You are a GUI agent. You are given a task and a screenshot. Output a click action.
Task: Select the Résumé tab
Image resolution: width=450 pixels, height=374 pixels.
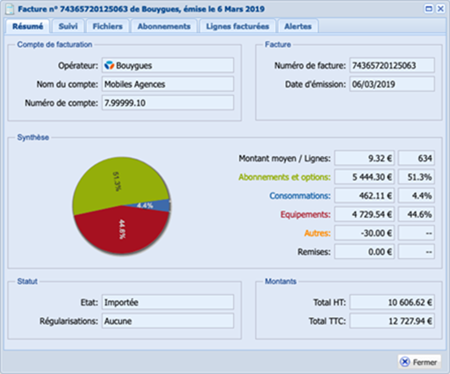[28, 27]
